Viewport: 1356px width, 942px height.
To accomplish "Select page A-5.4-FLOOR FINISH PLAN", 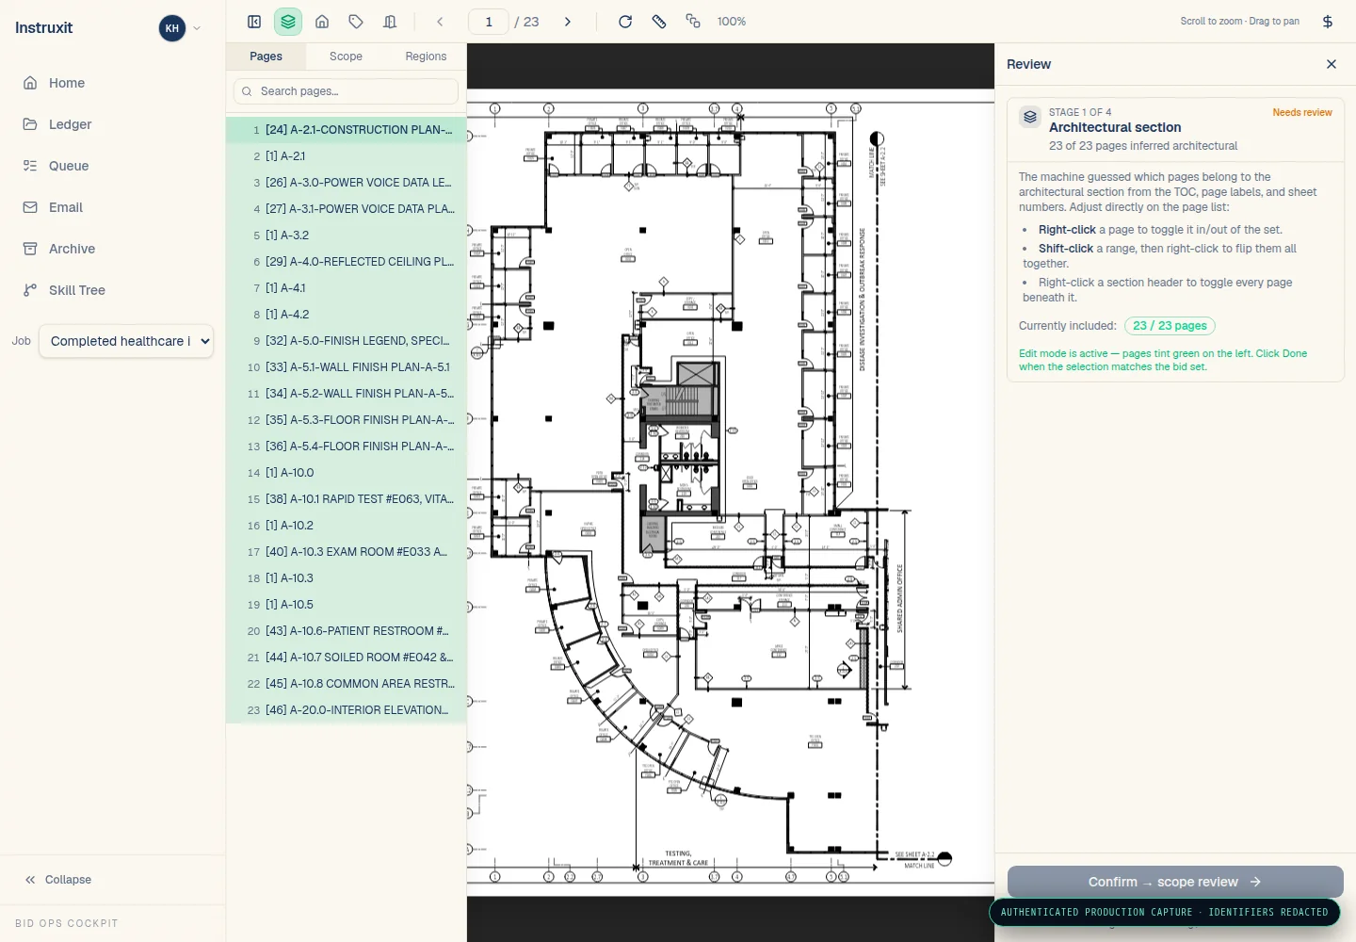I will pos(347,447).
